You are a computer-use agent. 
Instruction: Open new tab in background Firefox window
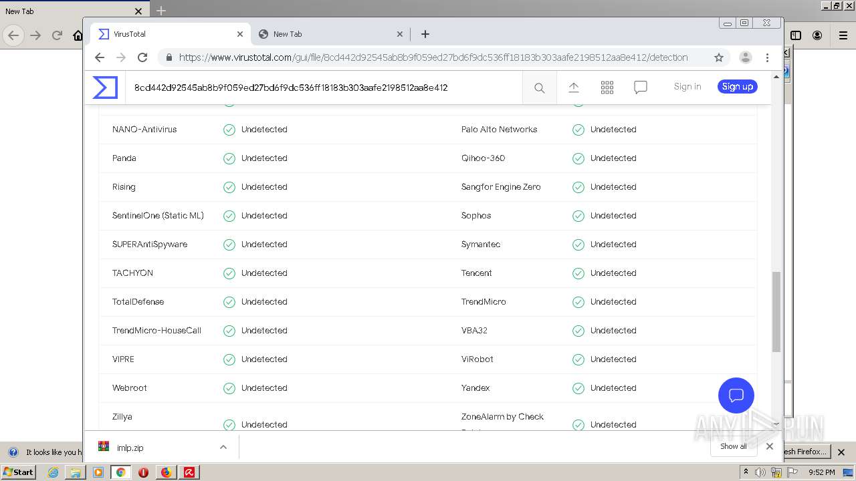click(x=161, y=11)
